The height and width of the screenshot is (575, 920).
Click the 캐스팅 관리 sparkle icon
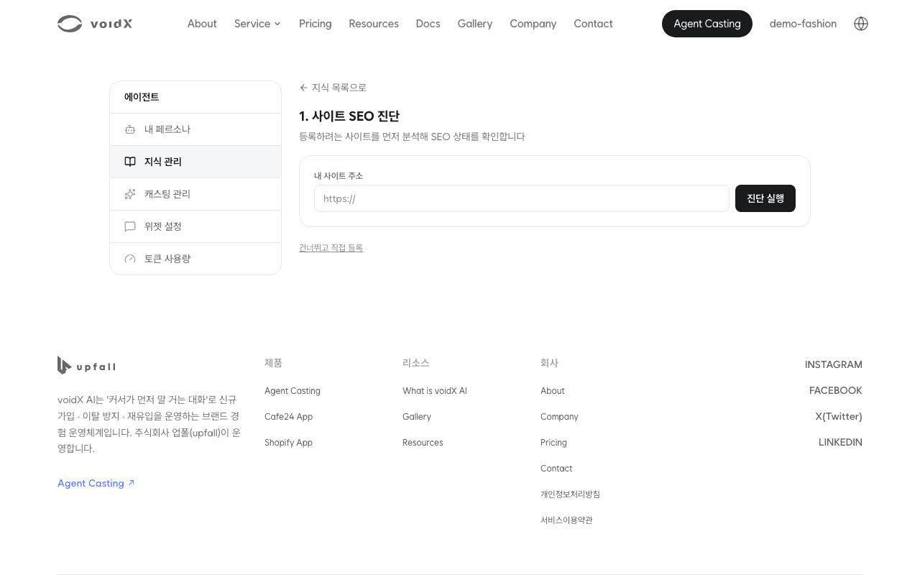130,194
